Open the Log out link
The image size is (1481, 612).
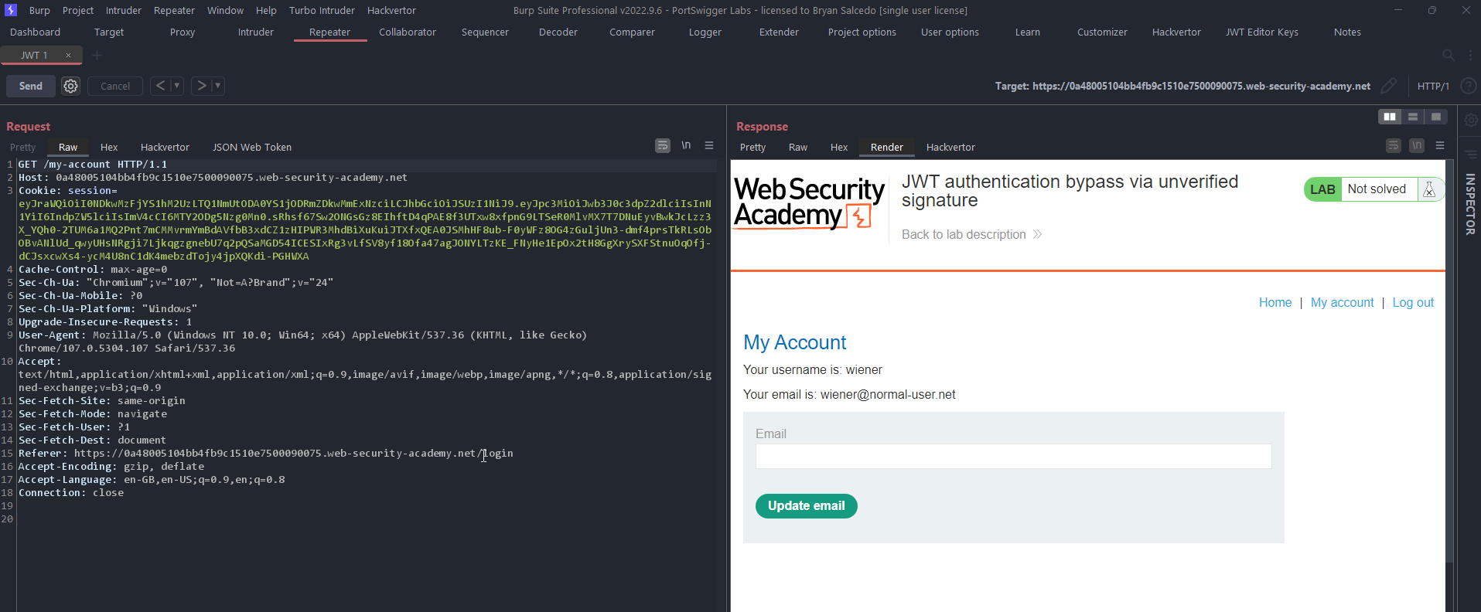click(1413, 303)
